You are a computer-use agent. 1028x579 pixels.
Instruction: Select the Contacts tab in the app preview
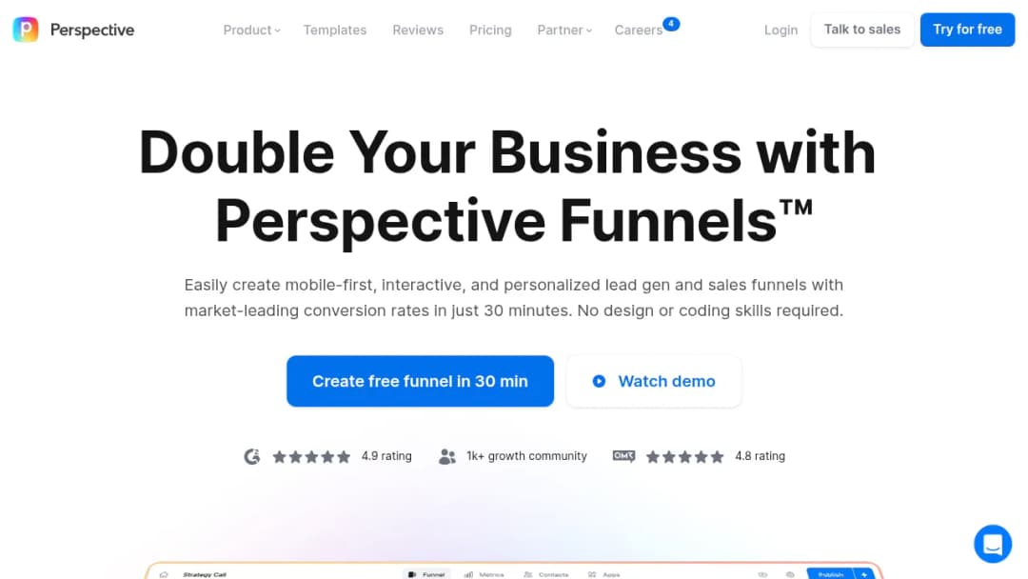(x=546, y=574)
